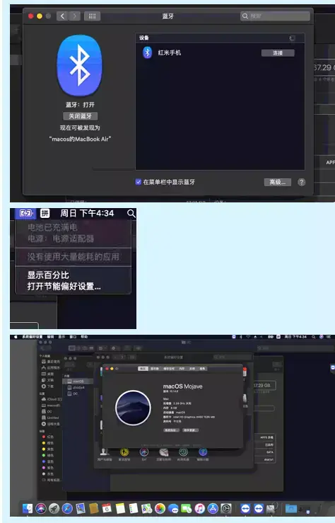Click the enlarged battery charging status icon
Viewport: 335px width, 523px height.
26,213
